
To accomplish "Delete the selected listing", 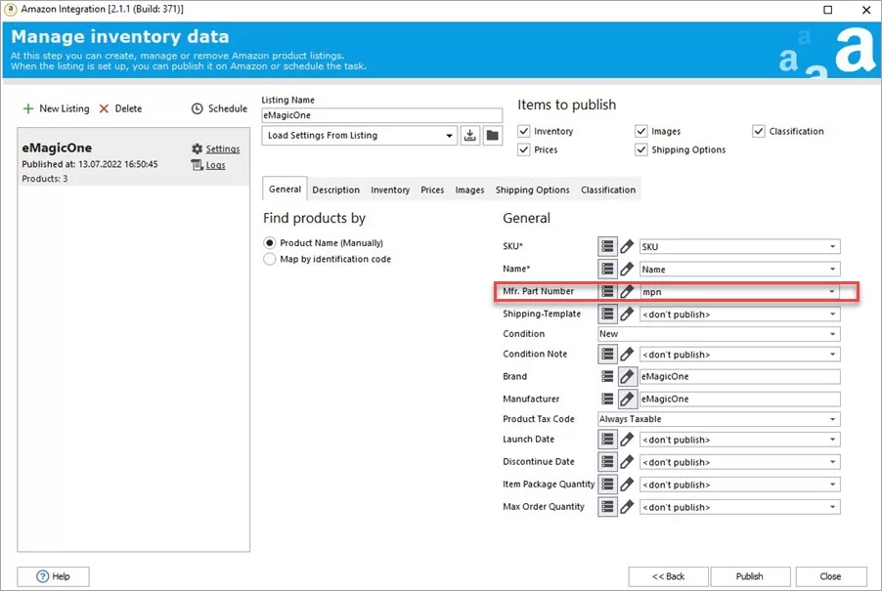I will [x=121, y=108].
